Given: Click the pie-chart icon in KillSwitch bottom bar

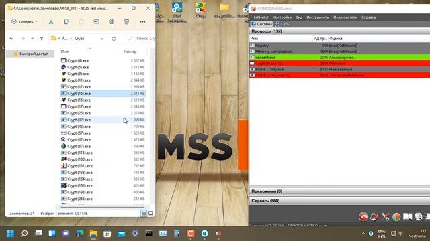Looking at the screenshot, I should [x=396, y=216].
